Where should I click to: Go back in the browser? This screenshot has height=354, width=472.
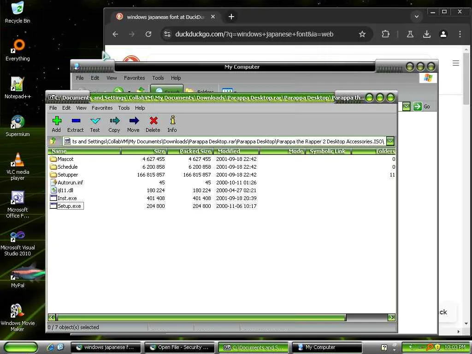click(115, 34)
